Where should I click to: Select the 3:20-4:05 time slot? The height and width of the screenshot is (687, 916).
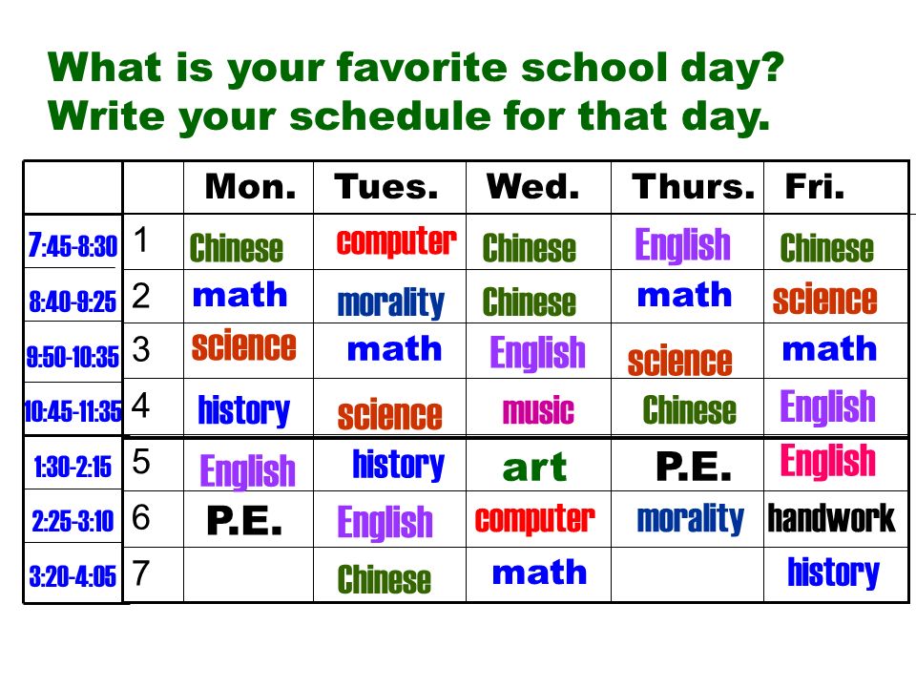coord(73,576)
